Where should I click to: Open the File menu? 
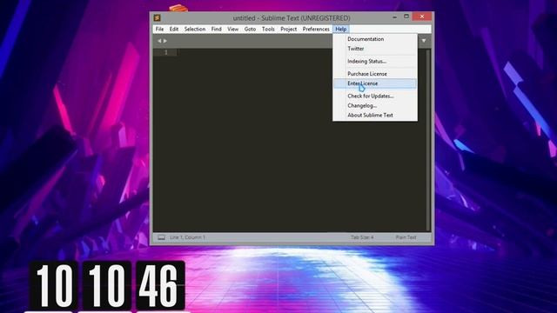tap(159, 29)
